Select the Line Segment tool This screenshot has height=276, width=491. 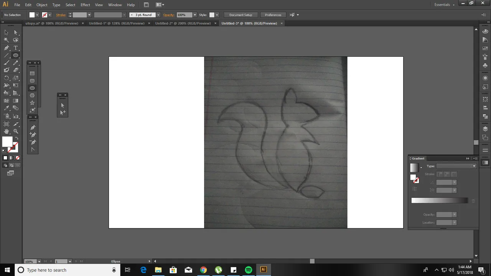point(7,56)
